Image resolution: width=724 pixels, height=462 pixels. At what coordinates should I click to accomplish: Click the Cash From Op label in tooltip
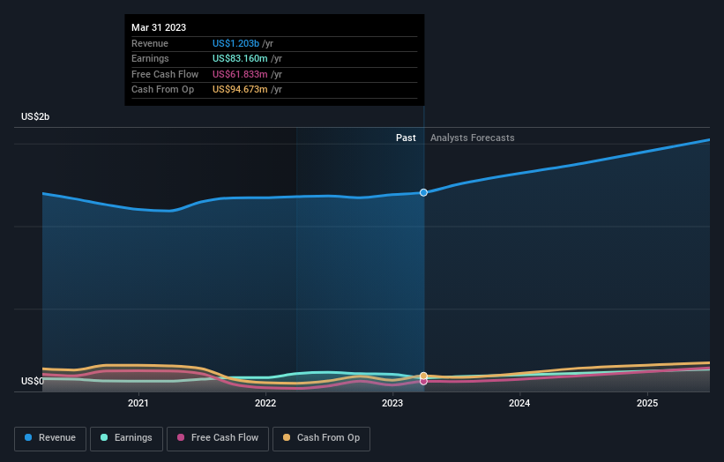pyautogui.click(x=162, y=90)
